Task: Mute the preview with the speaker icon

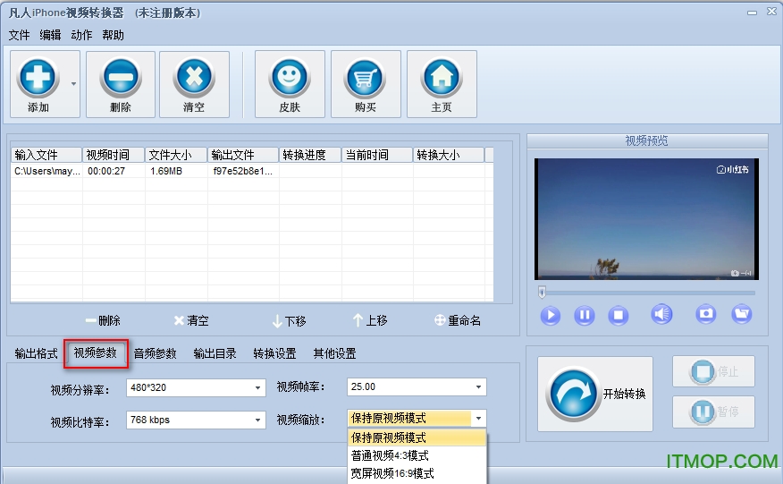Action: tap(661, 314)
